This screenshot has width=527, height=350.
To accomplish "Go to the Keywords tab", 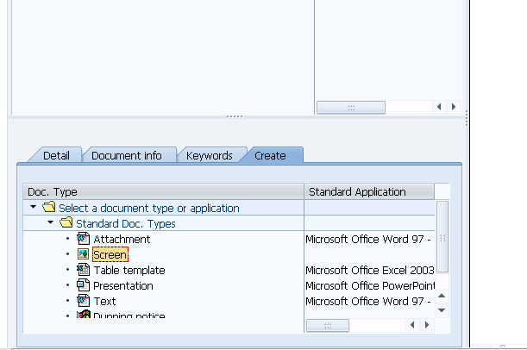I will click(x=210, y=155).
